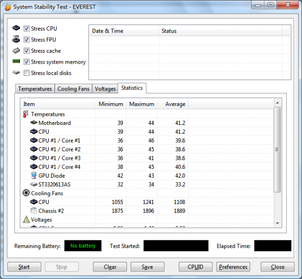302x279 pixels.
Task: Click the cache chip icon beside Stress cache
Action: click(16, 50)
